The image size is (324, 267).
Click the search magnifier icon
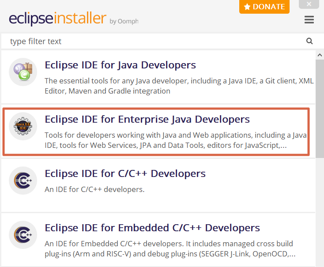click(309, 41)
